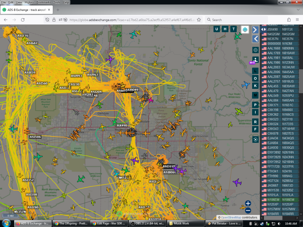Image resolution: width=303 pixels, height=227 pixels.
Task: Select the EJA434 row in aircraft list
Action: pos(280,138)
